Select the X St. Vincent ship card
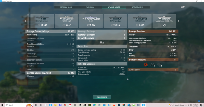This screenshot has width=204, height=107. click(x=67, y=21)
